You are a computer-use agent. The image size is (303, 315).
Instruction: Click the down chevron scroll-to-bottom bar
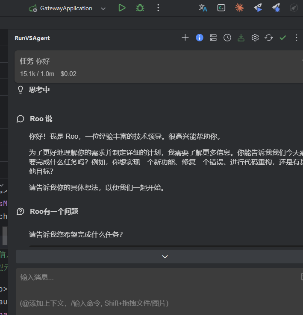(159, 257)
